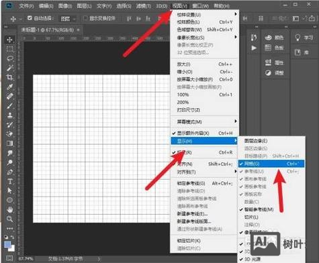Toggle 显示额外内容(X) checked item
Viewport: 319px width, 263px height.
204,133
